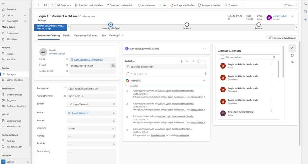Open the hamburger navigation menu
This screenshot has height=164, width=308.
[3, 3]
